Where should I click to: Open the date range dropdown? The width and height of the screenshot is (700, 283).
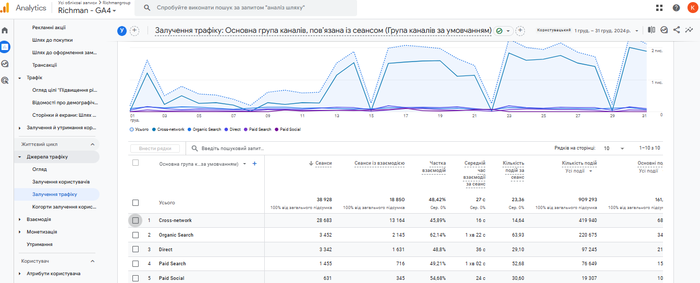(x=607, y=31)
